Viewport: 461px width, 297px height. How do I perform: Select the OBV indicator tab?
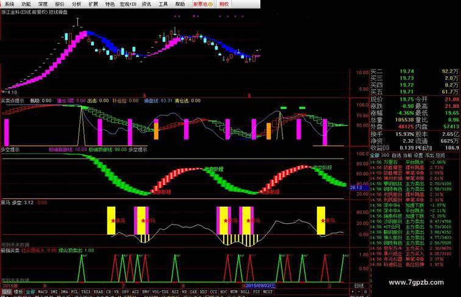pos(125,292)
